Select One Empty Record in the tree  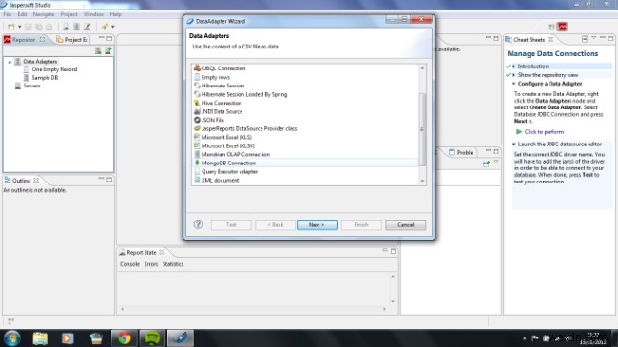(x=54, y=69)
